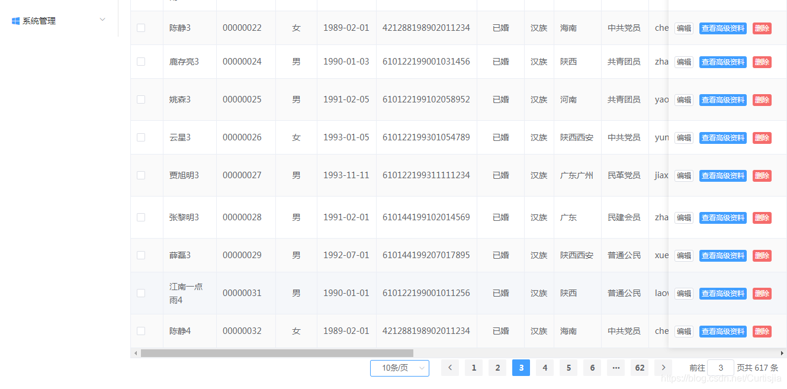Select the checkbox for 陈静3
The image size is (787, 389).
(141, 28)
